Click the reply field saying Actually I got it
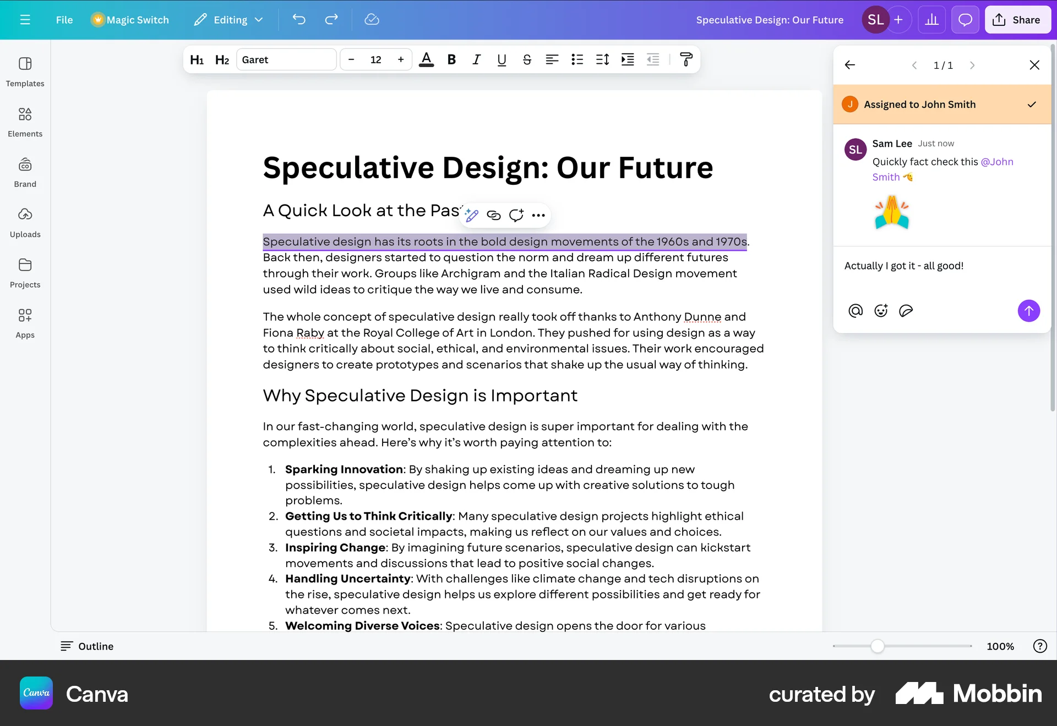Screen dimensions: 1057x726 click(904, 266)
